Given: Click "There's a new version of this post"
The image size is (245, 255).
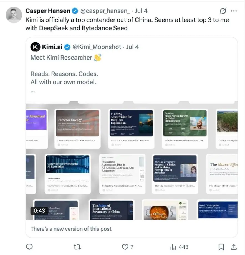Looking at the screenshot, I should 71,229.
